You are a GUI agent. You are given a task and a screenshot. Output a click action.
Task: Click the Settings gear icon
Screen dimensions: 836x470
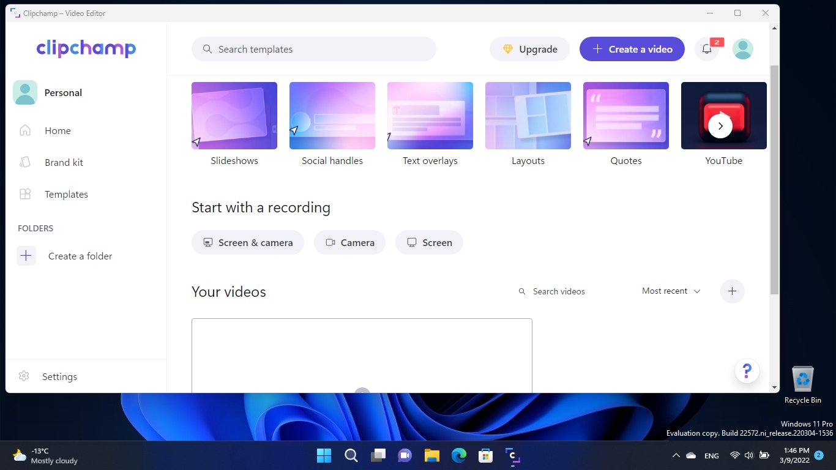pyautogui.click(x=24, y=376)
